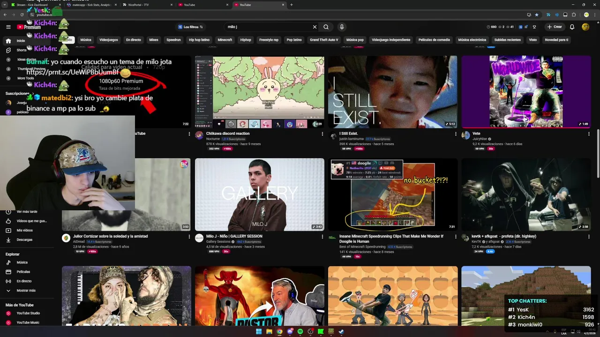This screenshot has width=600, height=337.
Task: Open options menu for I Still Exist video
Action: point(455,134)
